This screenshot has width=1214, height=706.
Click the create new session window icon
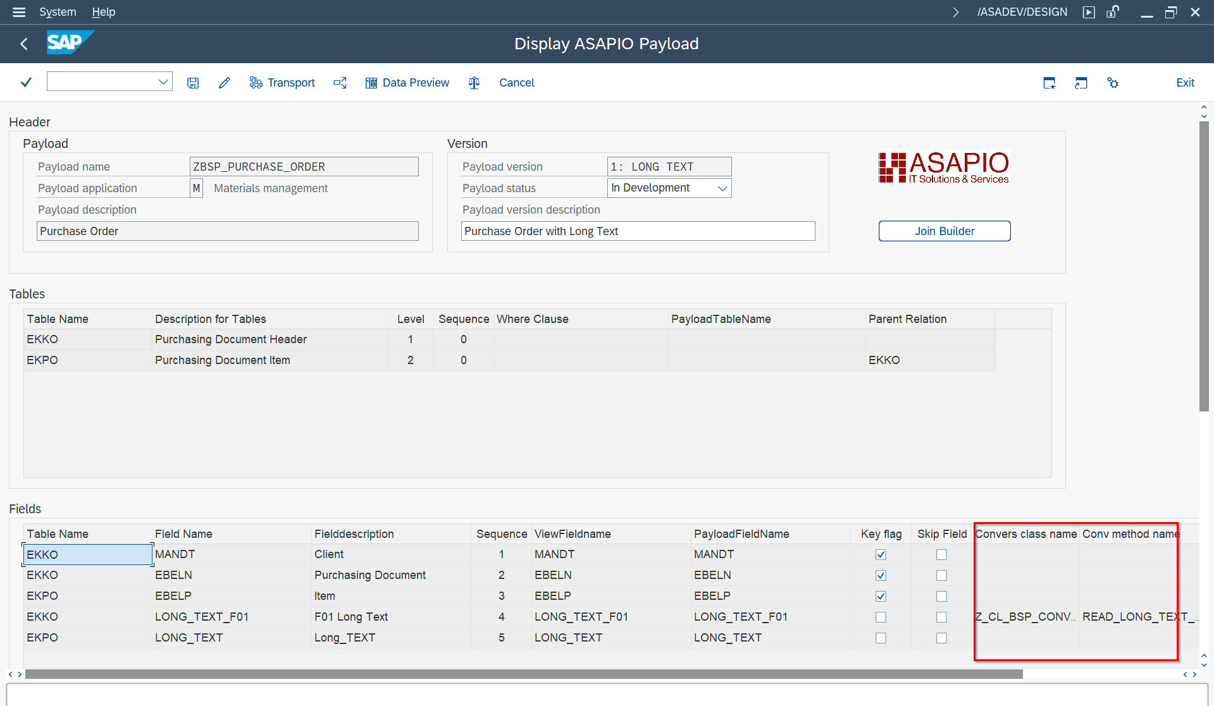(1050, 83)
